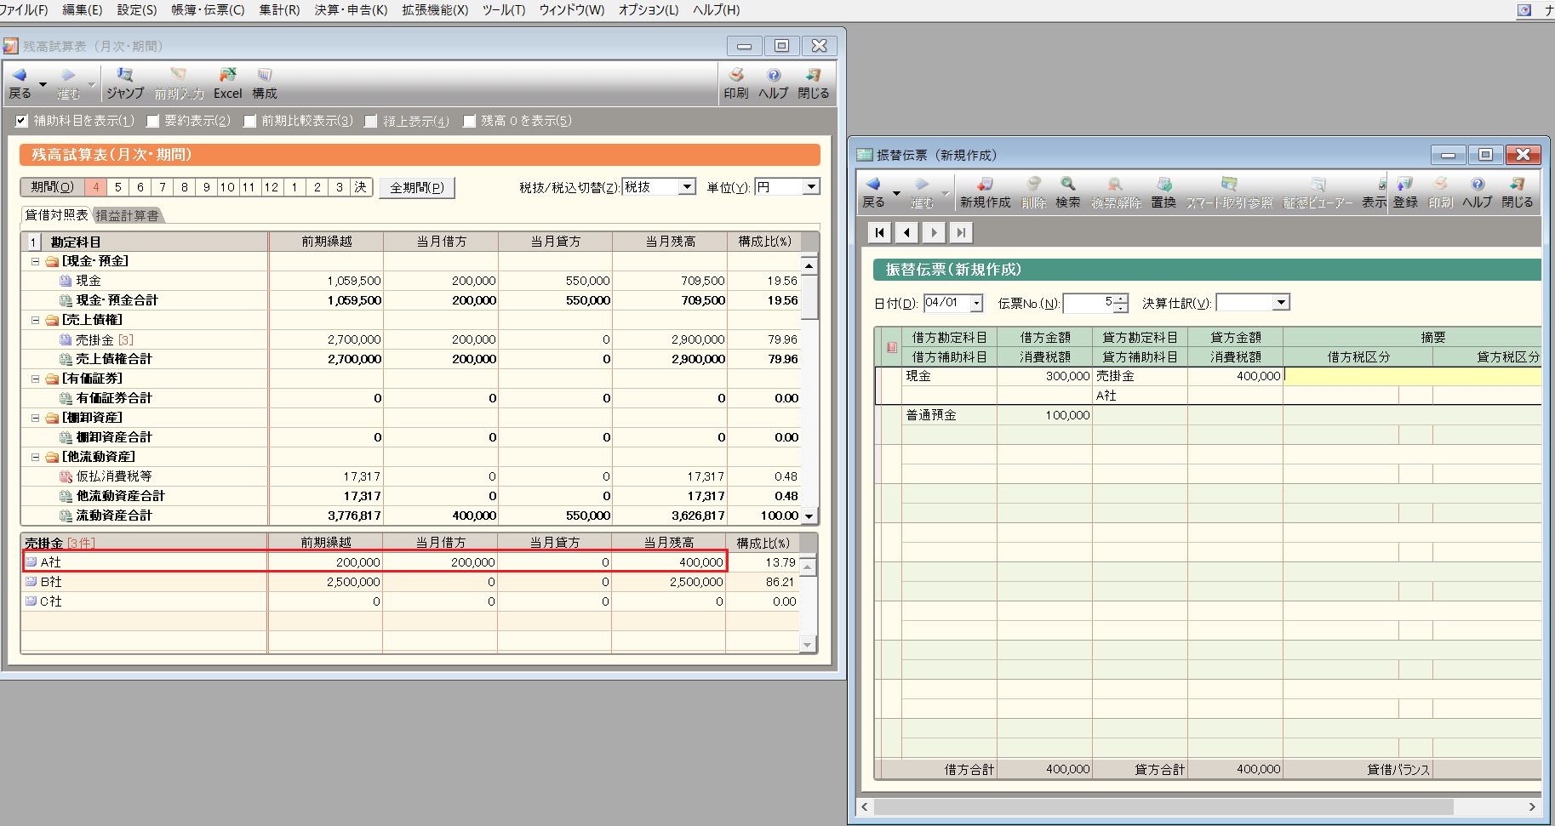Enable 要約表示(2) checkbox

point(153,121)
